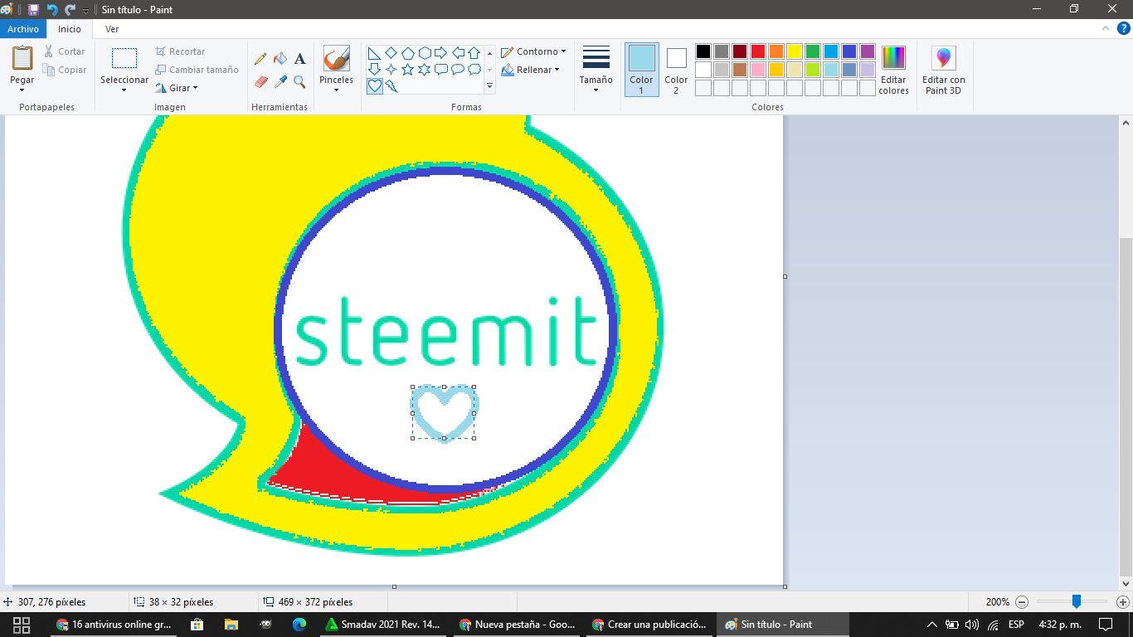Switch to the Inicio tab
This screenshot has height=637, width=1133.
(70, 29)
